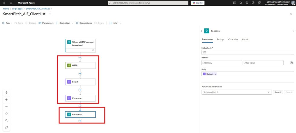Click the fit-to-view canvas icon
The height and width of the screenshot is (133, 296).
click(x=6, y=114)
